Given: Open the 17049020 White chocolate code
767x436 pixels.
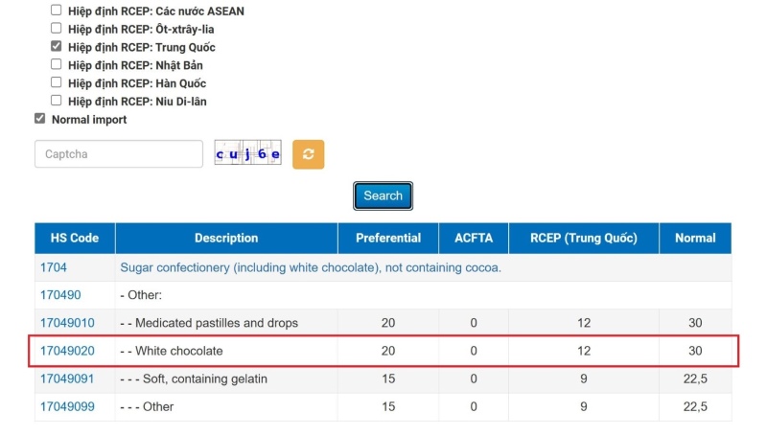Looking at the screenshot, I should [x=66, y=351].
